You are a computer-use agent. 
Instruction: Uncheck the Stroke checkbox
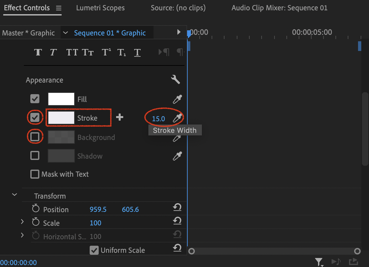[35, 117]
